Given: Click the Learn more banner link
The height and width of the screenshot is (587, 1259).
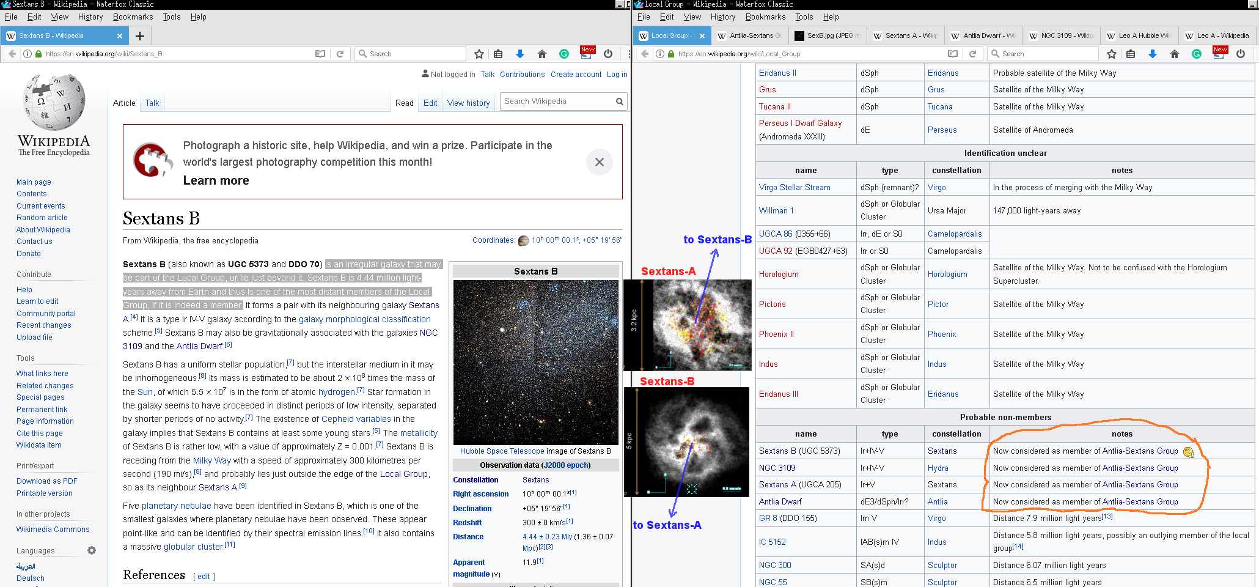Looking at the screenshot, I should coord(216,180).
